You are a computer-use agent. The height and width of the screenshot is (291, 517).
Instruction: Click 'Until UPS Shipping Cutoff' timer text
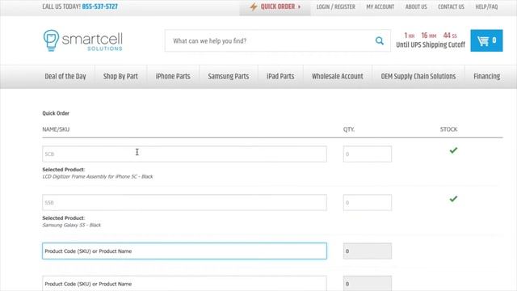(431, 45)
